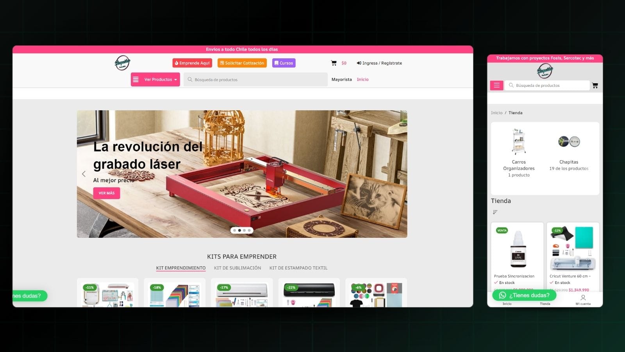Click the mobile WhatsApp ¿Tienes dudas? button
This screenshot has height=352, width=625.
[524, 295]
